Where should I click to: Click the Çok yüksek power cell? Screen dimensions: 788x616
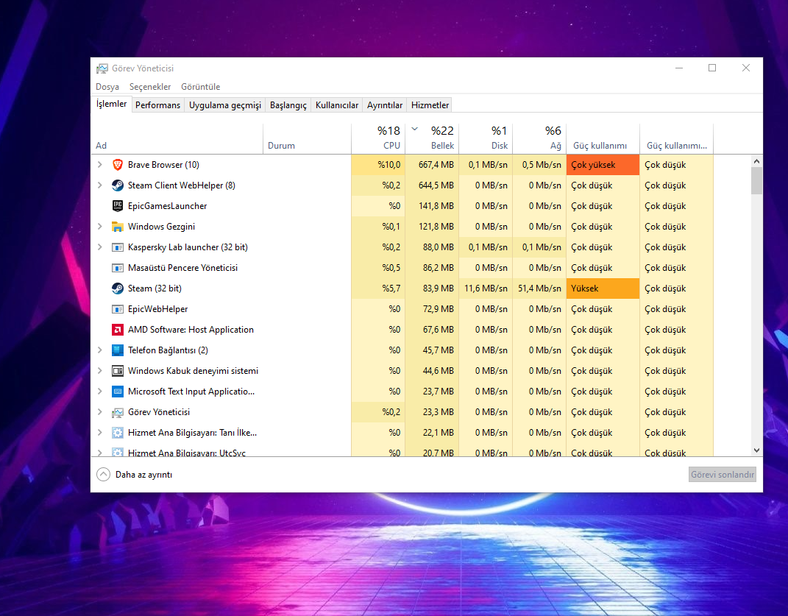click(603, 165)
